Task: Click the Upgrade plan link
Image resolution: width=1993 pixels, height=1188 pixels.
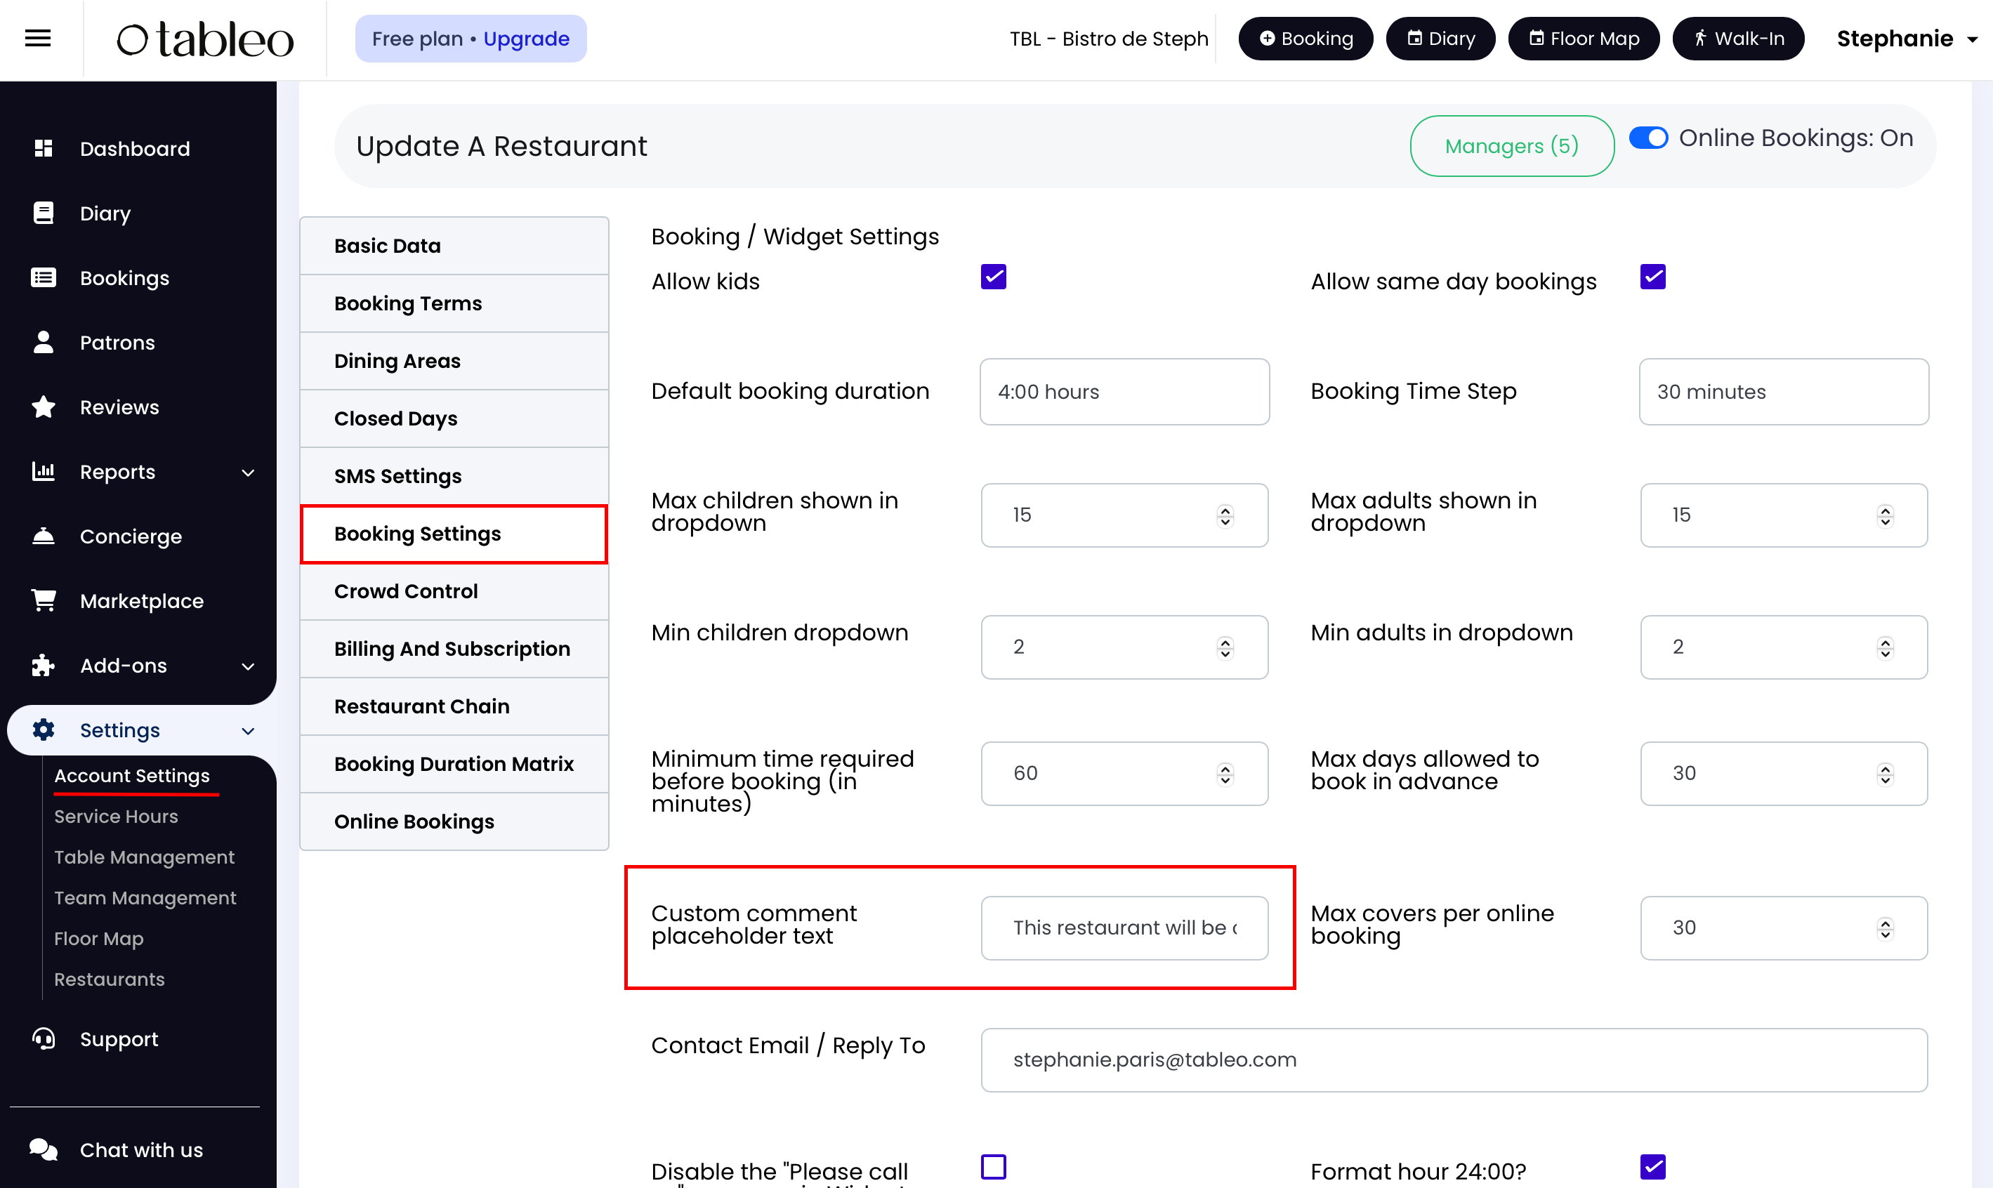Action: click(x=526, y=39)
